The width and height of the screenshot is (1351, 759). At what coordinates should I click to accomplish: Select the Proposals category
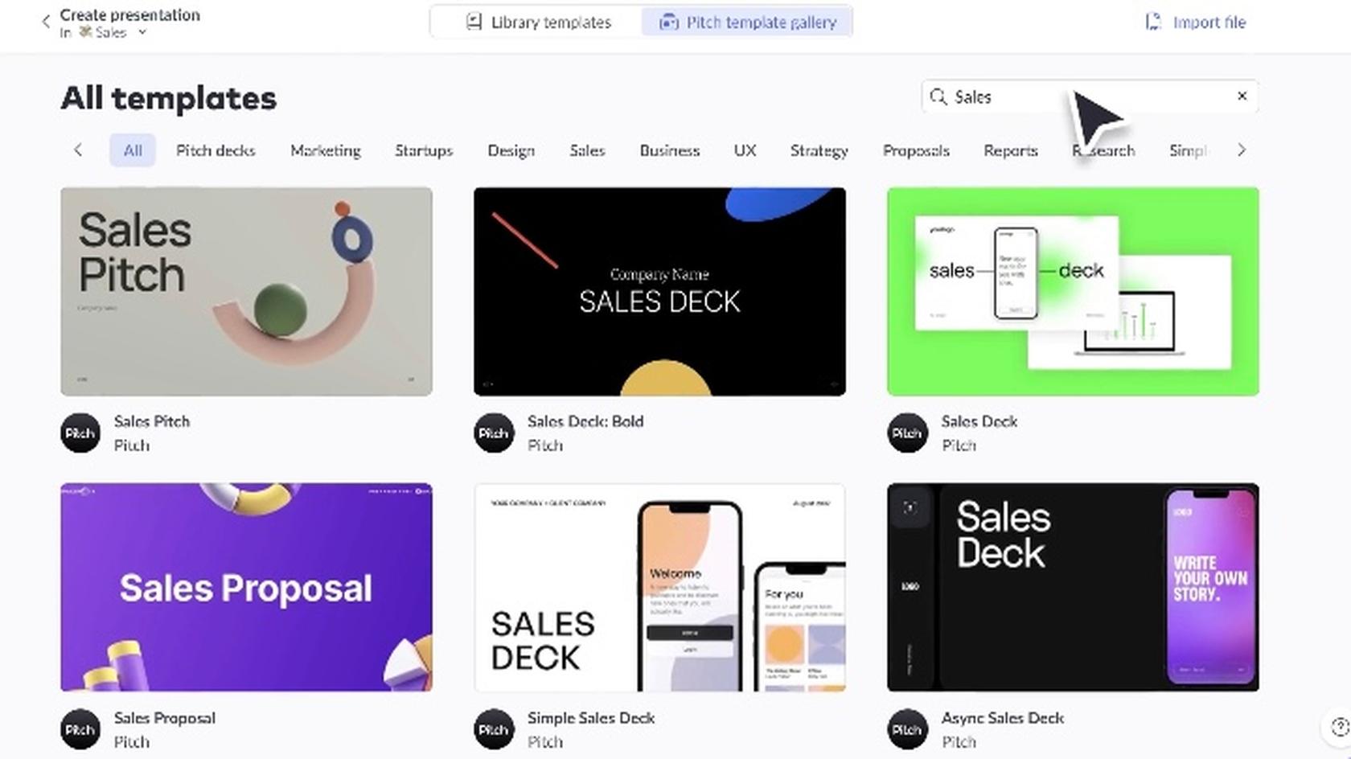click(916, 150)
